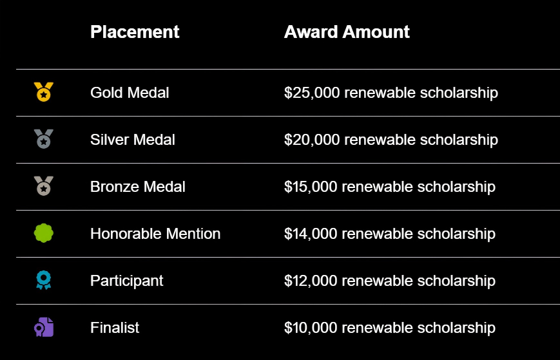
Task: Select the Placement column header
Action: (135, 32)
